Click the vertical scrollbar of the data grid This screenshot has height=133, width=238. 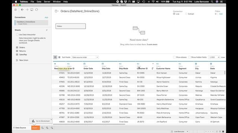pyautogui.click(x=225, y=72)
